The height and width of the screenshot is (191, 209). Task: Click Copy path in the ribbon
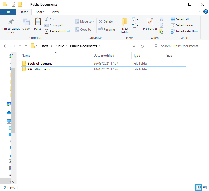[54, 25]
